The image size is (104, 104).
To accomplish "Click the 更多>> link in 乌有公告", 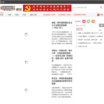I will (x=101, y=30).
